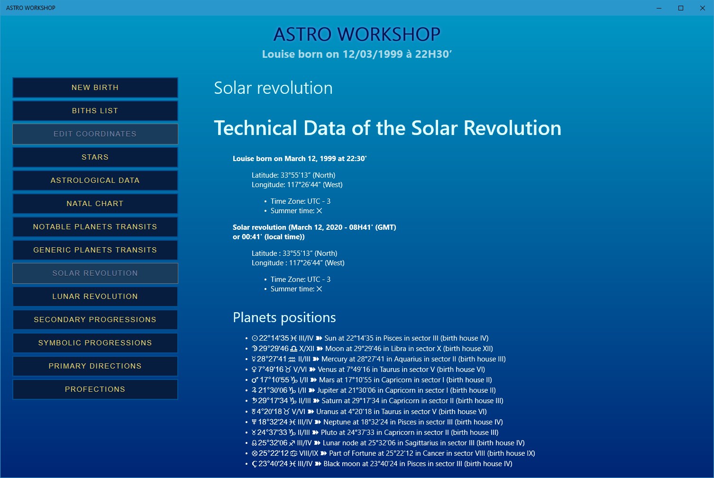
Task: Click the Taurus sign symbol in Venus row
Action: pos(287,370)
